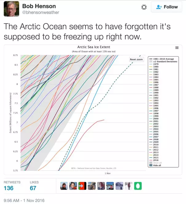
Task: Select the red arrow avatar icon
Action: (82, 186)
